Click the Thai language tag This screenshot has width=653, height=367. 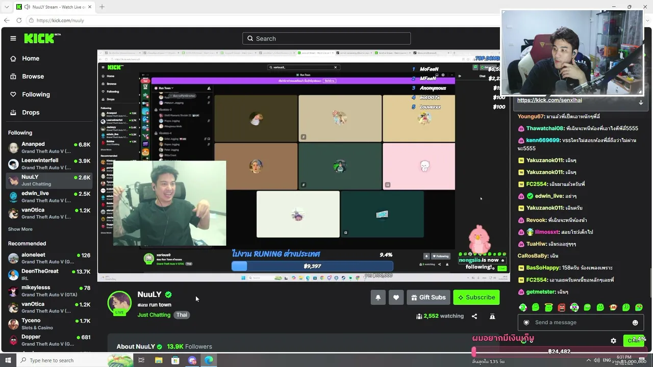click(182, 315)
